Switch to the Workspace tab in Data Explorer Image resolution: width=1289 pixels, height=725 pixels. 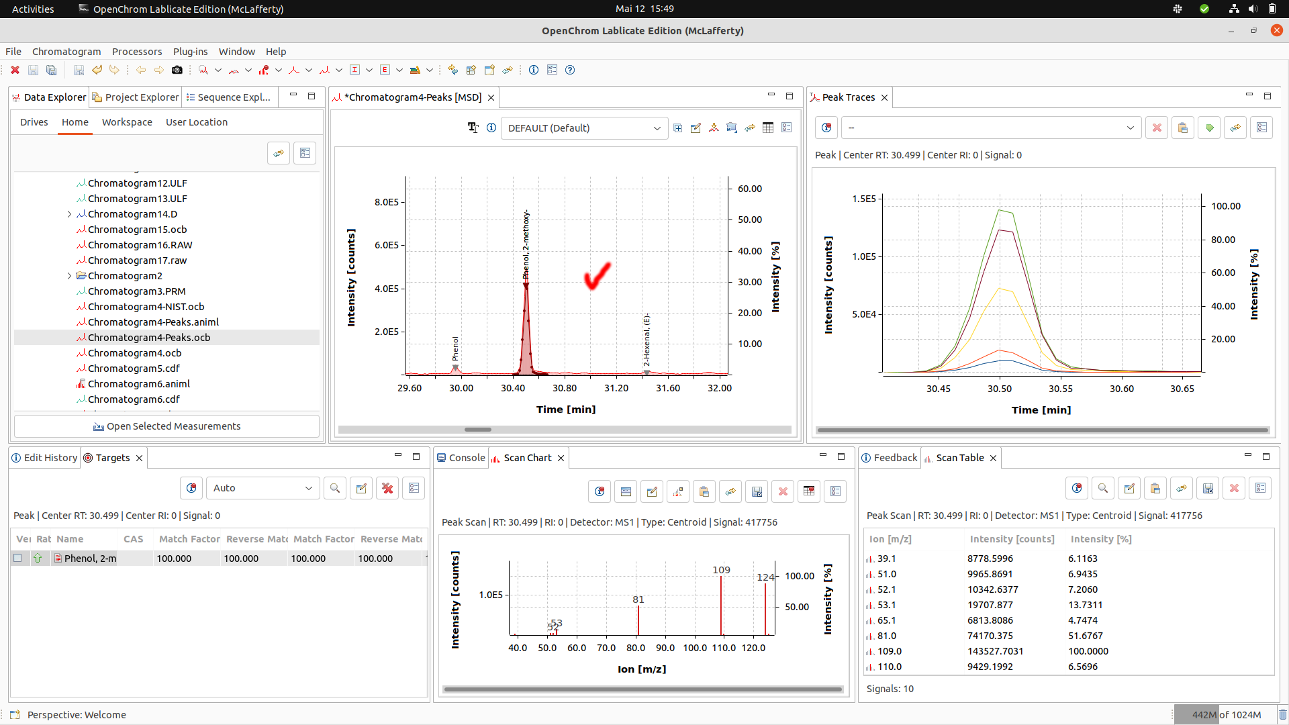pos(127,122)
